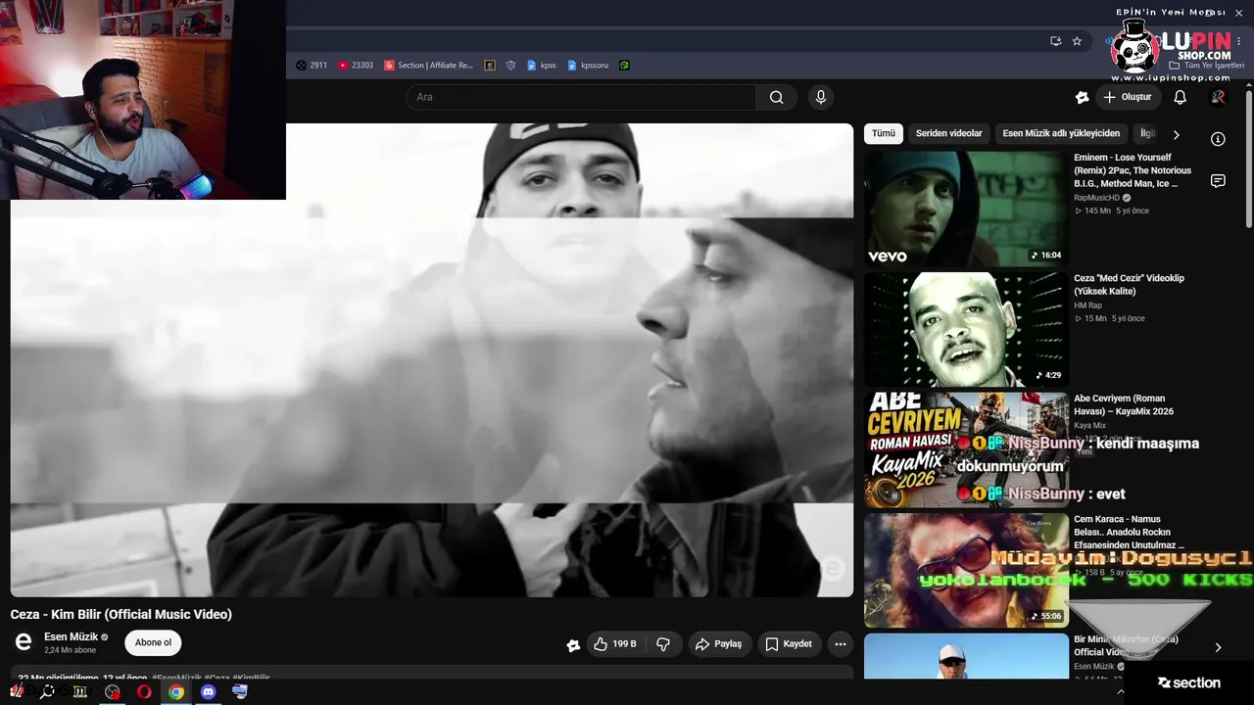Open Cem Karaca Namus Belası thumbnail
Image resolution: width=1254 pixels, height=705 pixels.
click(966, 570)
